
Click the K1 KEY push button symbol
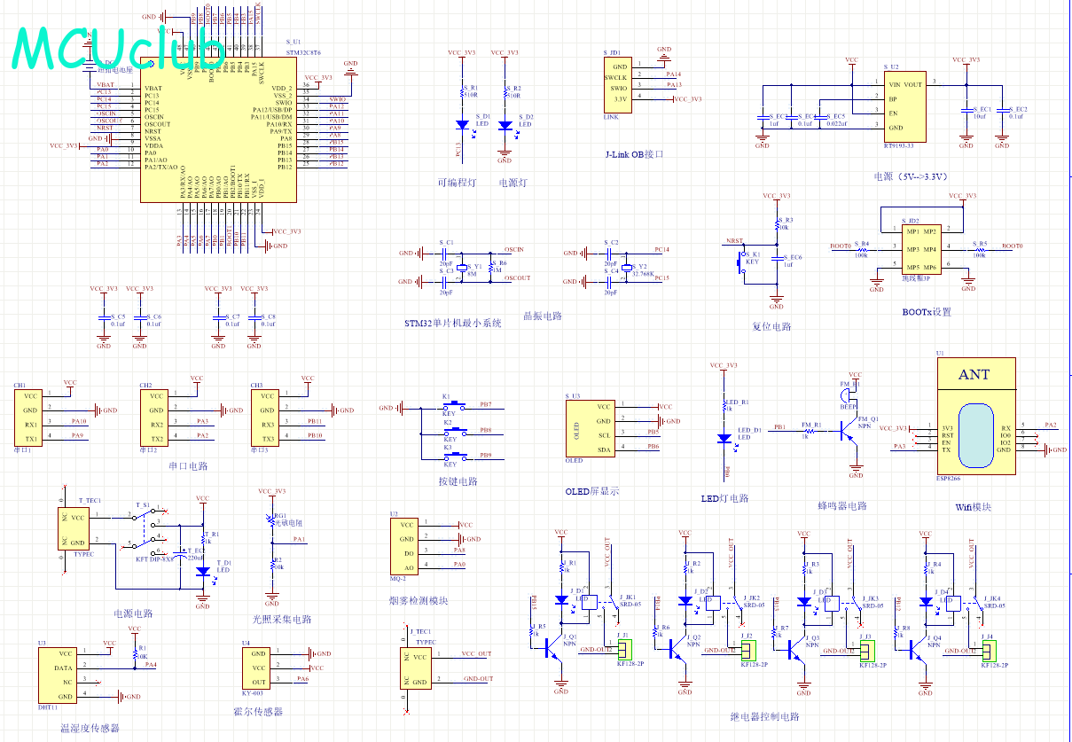click(x=450, y=408)
